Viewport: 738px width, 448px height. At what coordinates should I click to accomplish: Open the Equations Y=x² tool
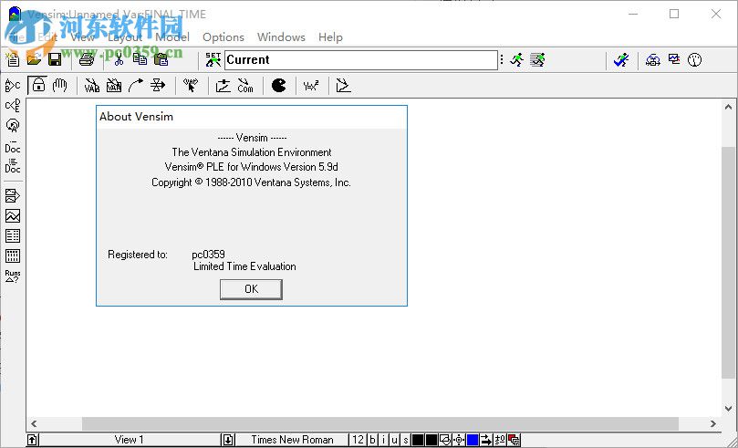click(x=311, y=86)
